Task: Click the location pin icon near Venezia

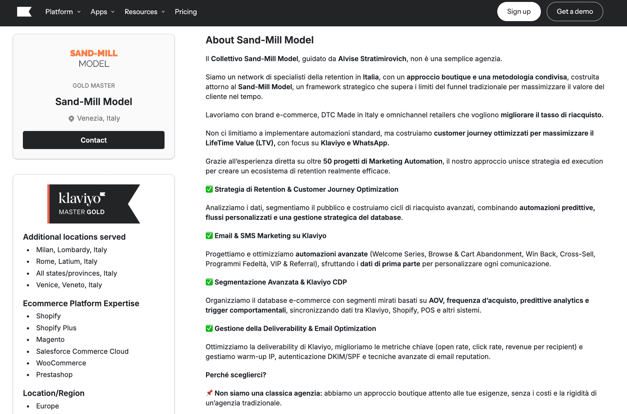Action: pos(71,119)
